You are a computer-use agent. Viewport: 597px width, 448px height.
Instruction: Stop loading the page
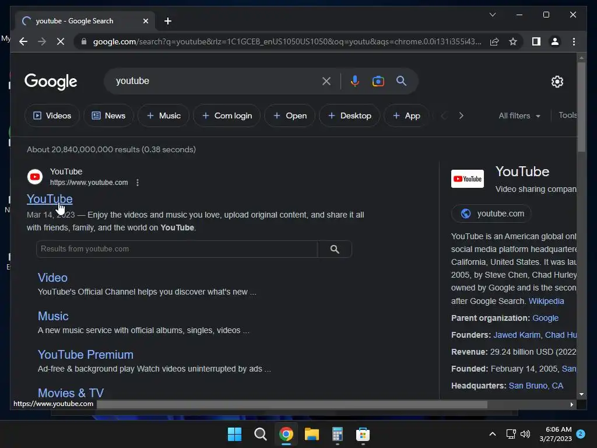point(61,41)
